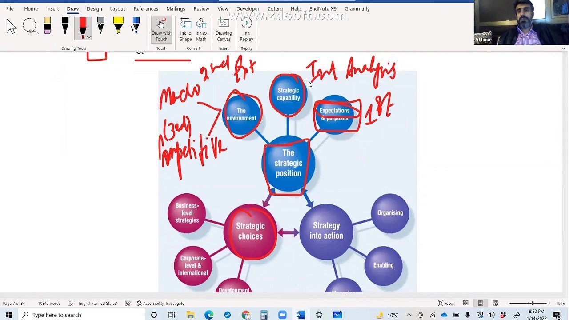569x320 pixels.
Task: Switch to the Review tab
Action: click(201, 8)
